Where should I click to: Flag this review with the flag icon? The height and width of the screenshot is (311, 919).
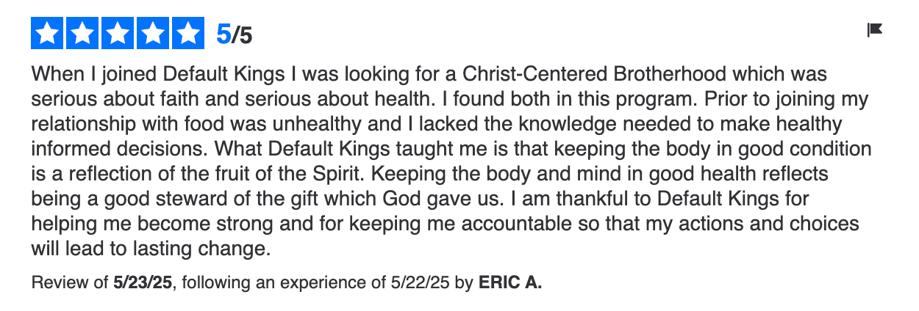[x=875, y=29]
